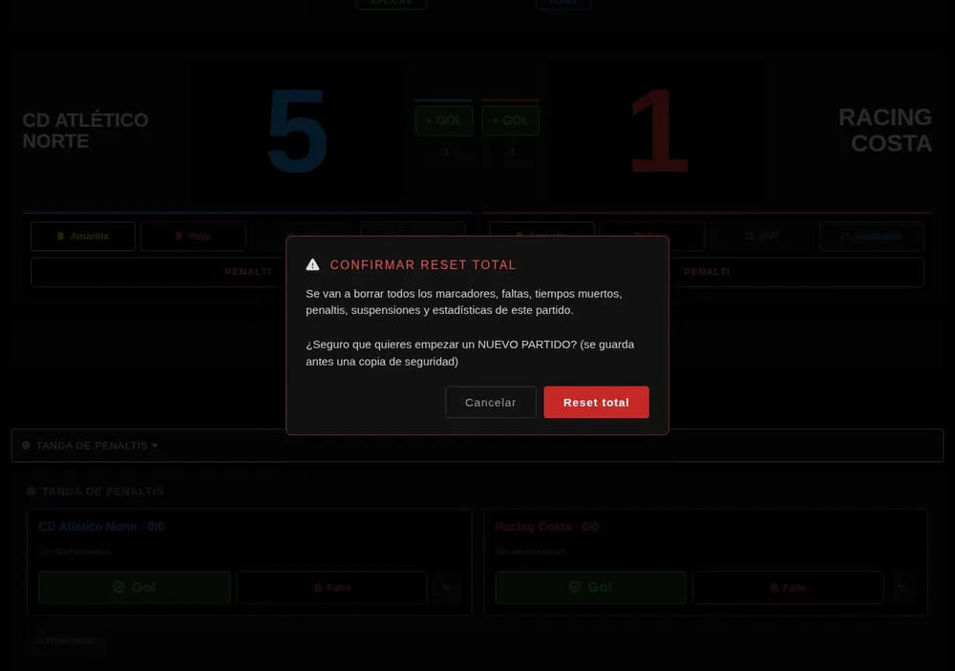The height and width of the screenshot is (671, 955).
Task: Record penalty Fallo for CD Atlético Norte
Action: click(331, 587)
